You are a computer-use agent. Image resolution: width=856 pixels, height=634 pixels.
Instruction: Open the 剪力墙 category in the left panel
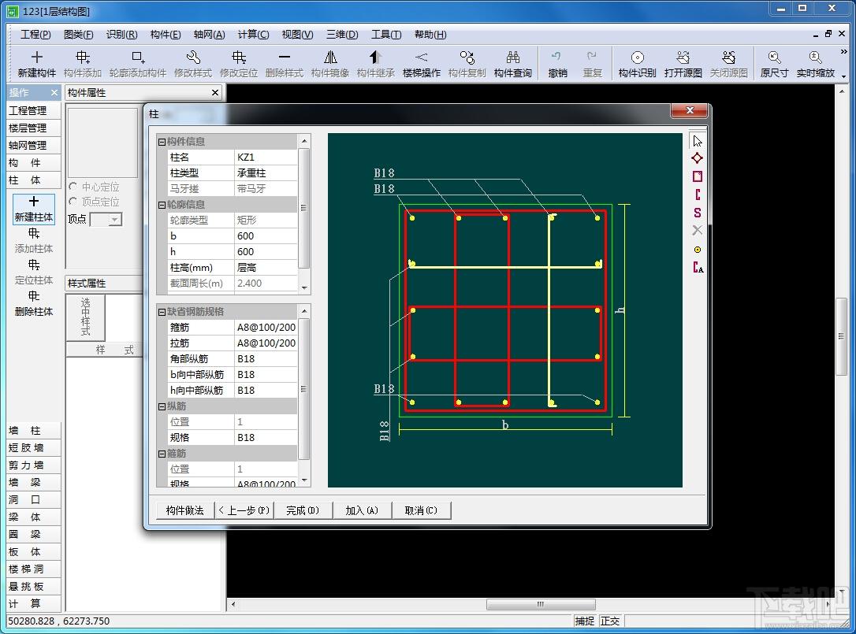(34, 465)
